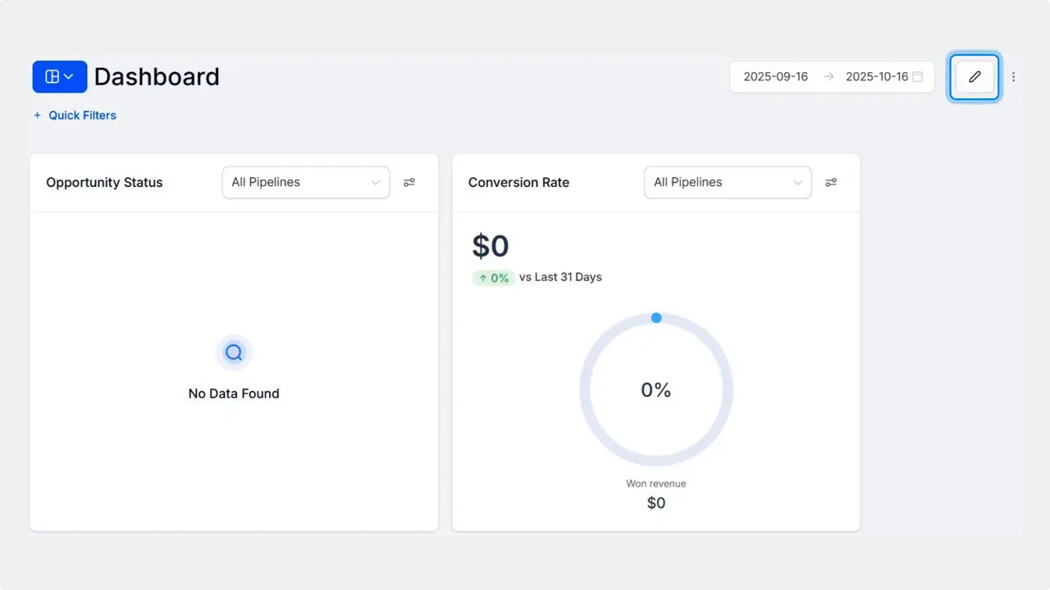Open Opportunity Status widget filter settings icon
The height and width of the screenshot is (590, 1050).
click(409, 183)
